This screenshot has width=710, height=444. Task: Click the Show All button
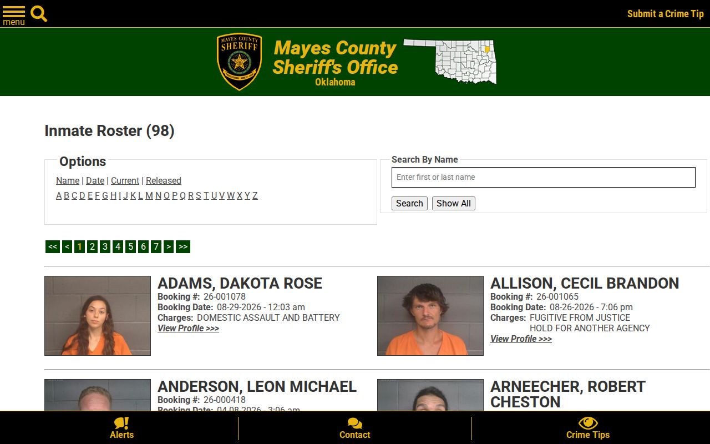(454, 203)
